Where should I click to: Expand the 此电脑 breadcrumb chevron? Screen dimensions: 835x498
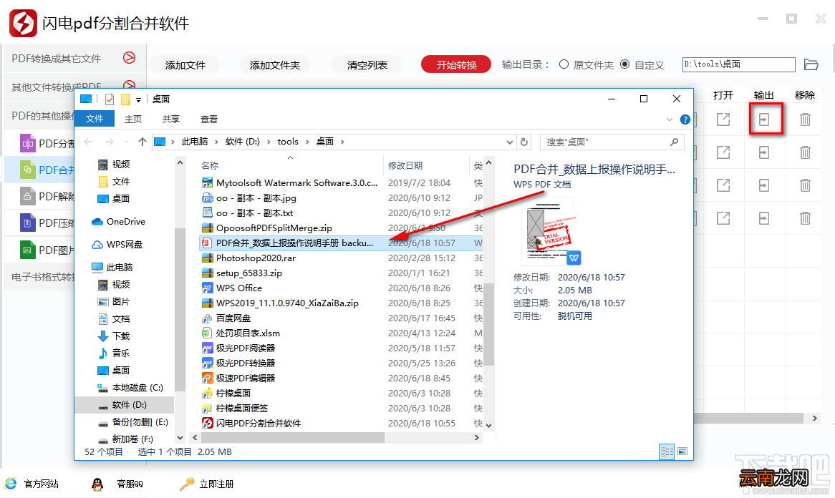click(216, 142)
